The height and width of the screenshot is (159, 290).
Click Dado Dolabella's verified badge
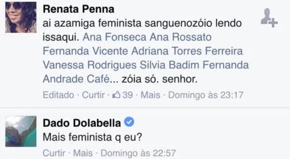click(129, 122)
